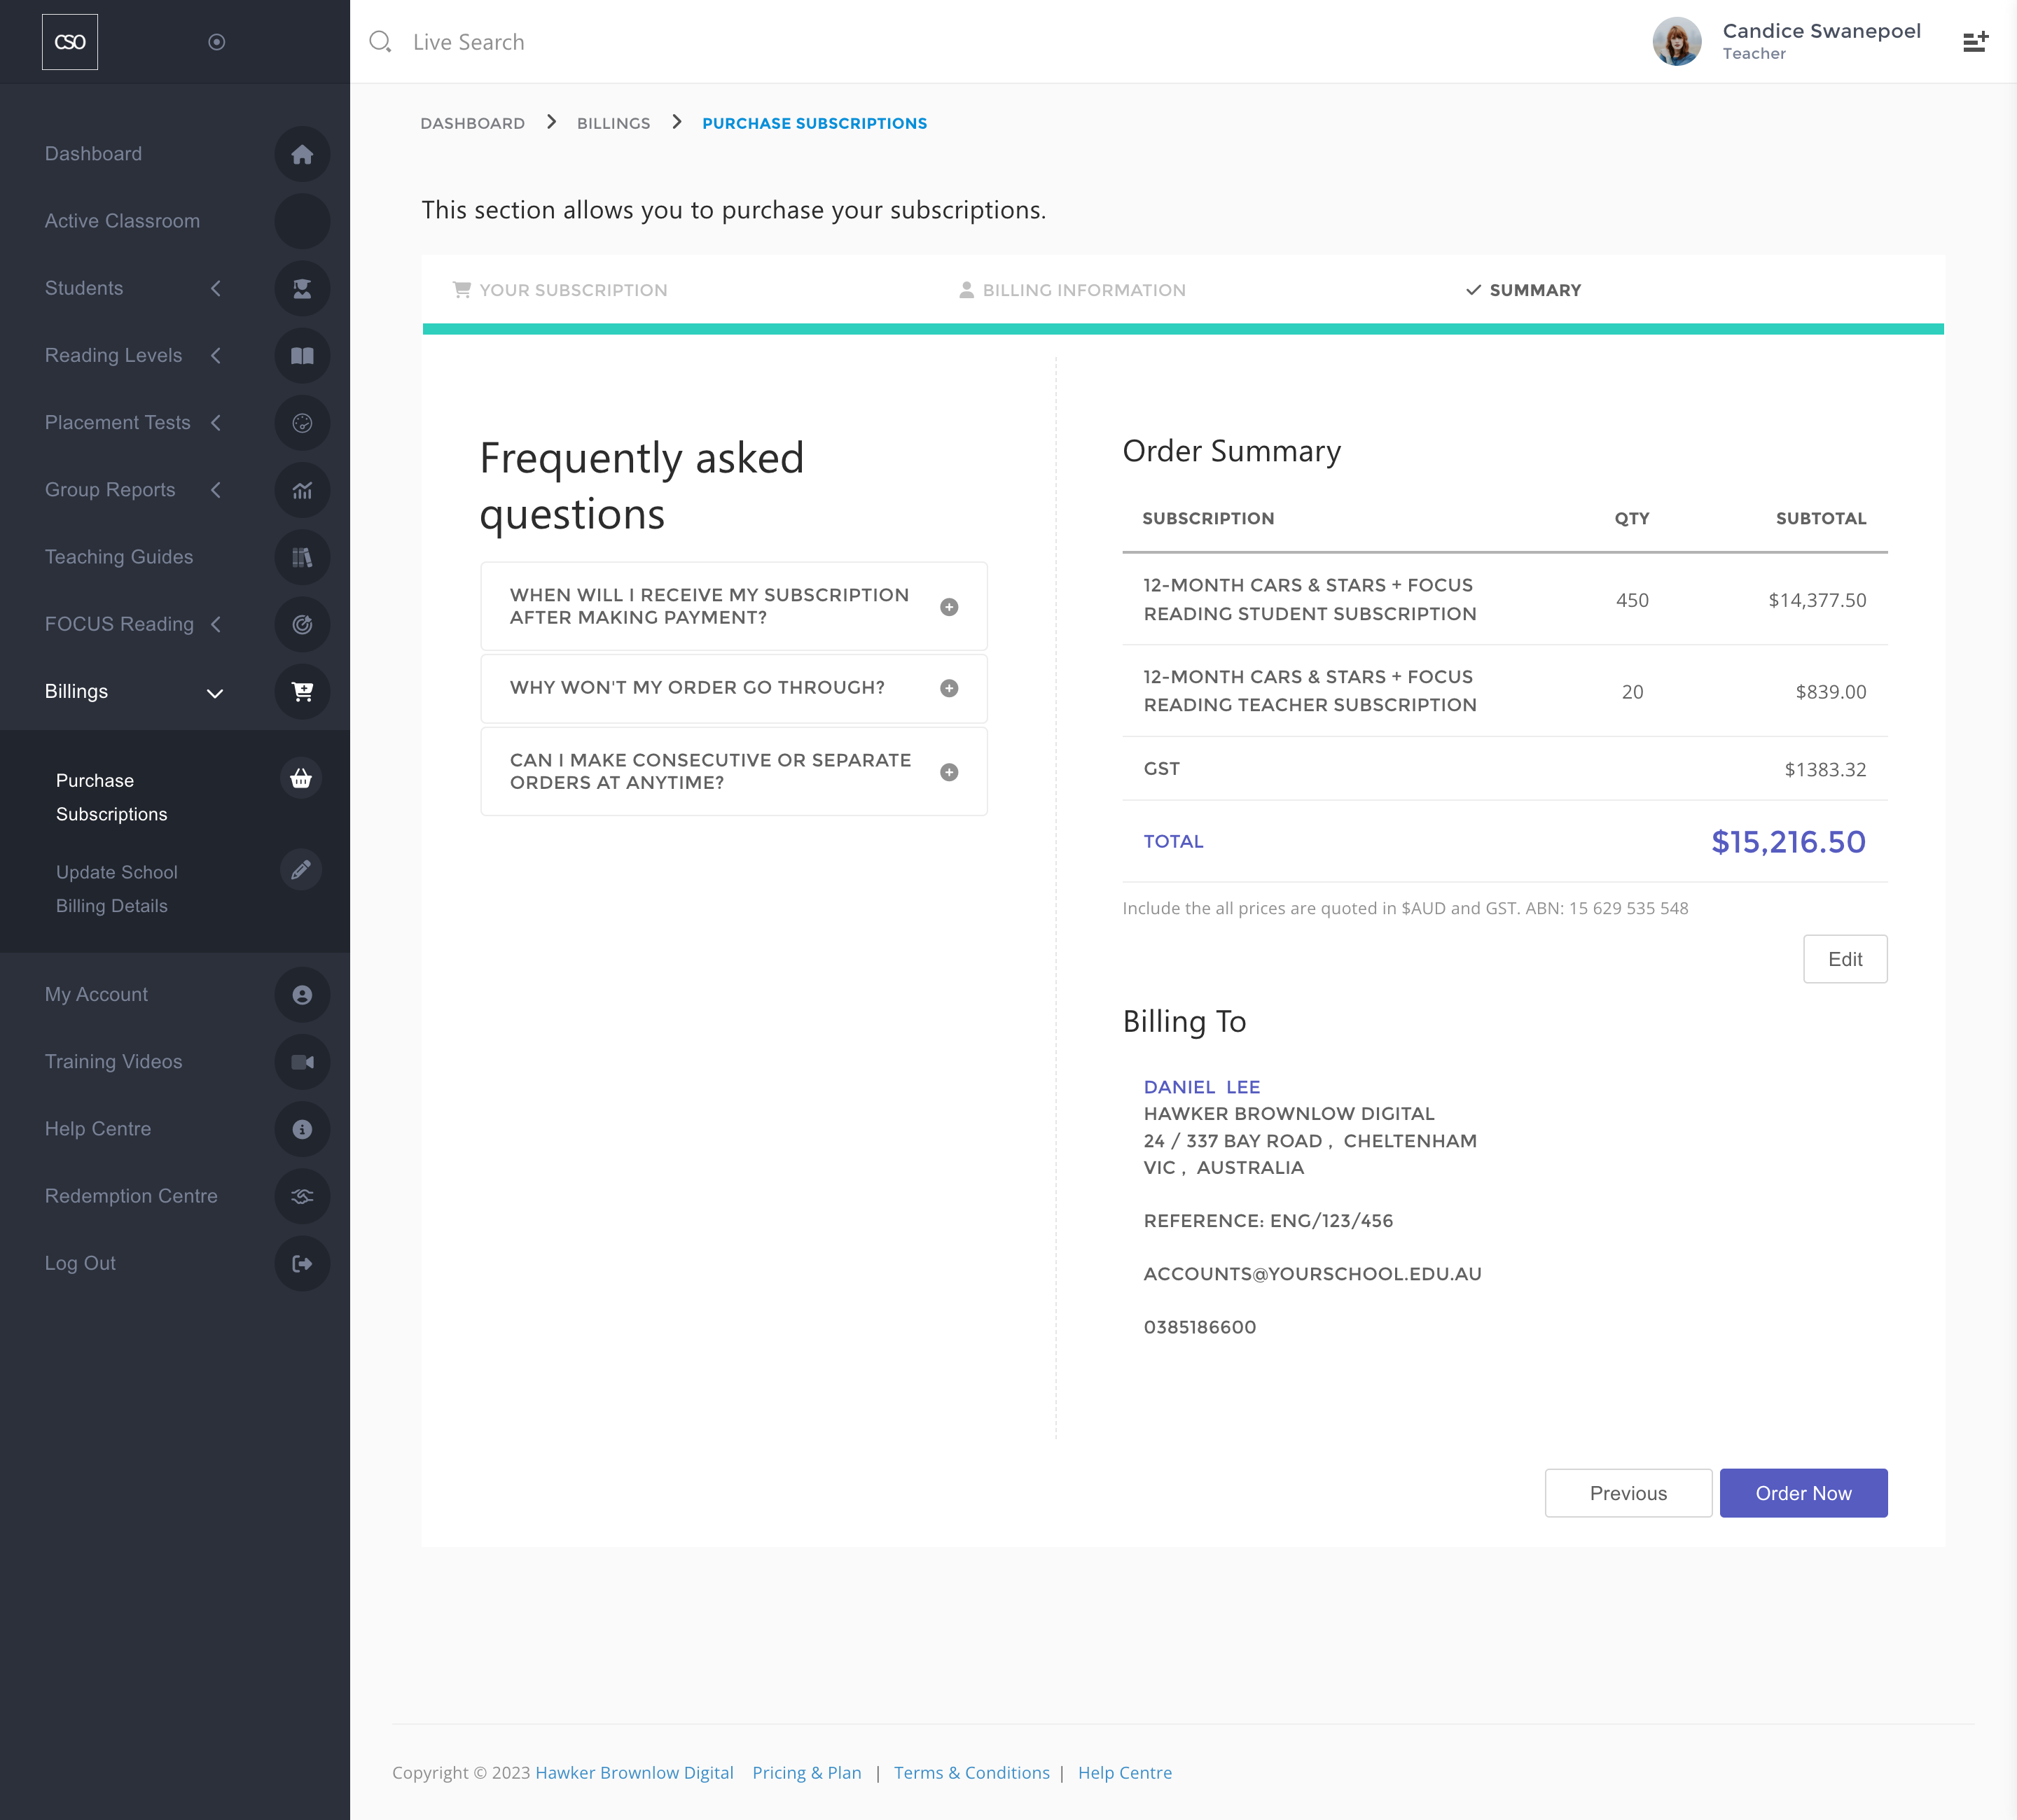The width and height of the screenshot is (2017, 1820).
Task: Click the Log Out exit icon
Action: 302,1264
